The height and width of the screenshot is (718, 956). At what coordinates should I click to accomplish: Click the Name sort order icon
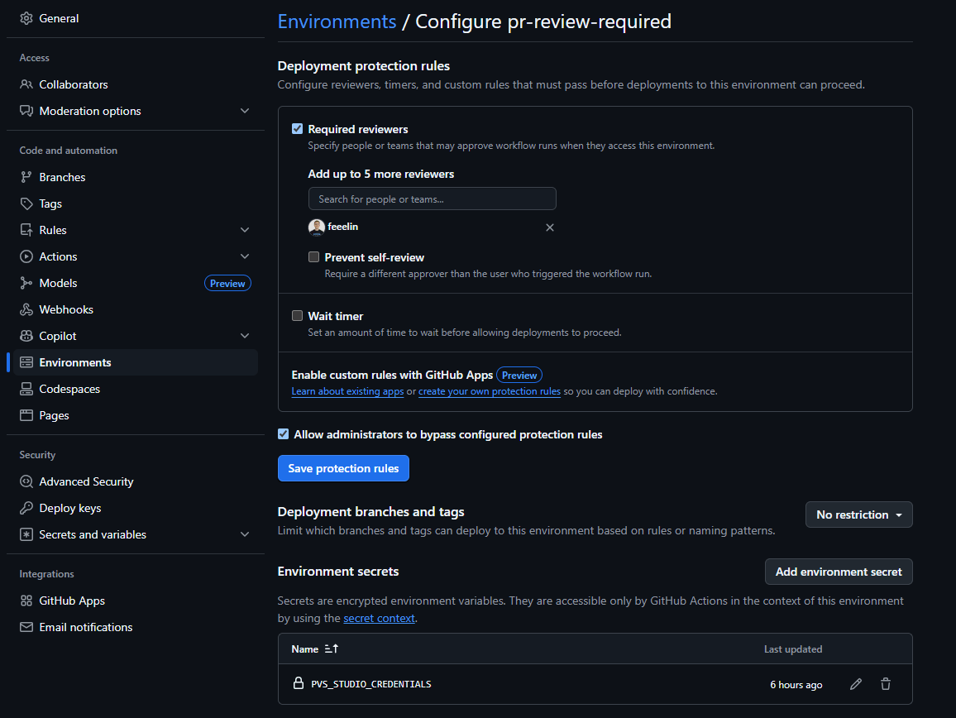pyautogui.click(x=331, y=649)
